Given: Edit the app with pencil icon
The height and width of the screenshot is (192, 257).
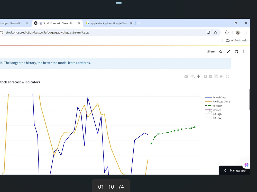Looking at the screenshot, I should click(x=228, y=52).
